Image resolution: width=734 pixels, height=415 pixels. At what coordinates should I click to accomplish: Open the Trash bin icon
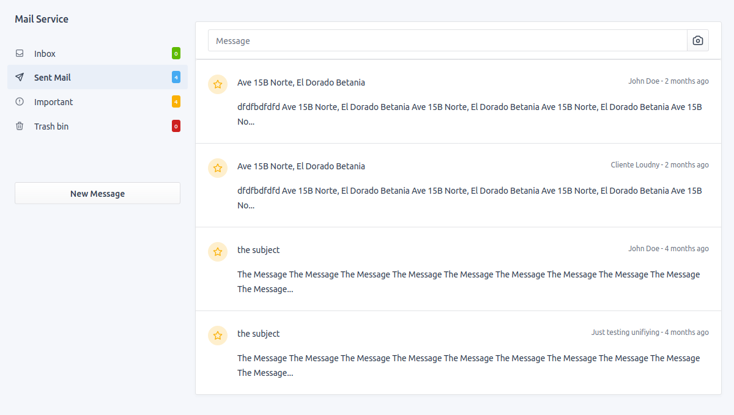(x=20, y=126)
